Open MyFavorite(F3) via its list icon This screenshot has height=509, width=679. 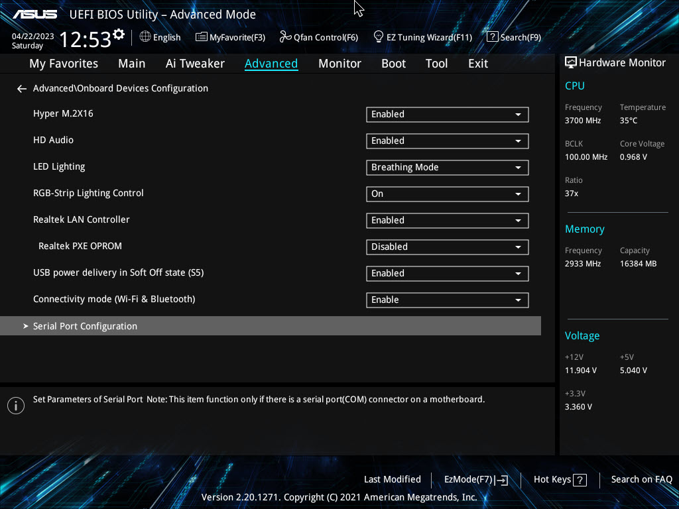click(202, 37)
